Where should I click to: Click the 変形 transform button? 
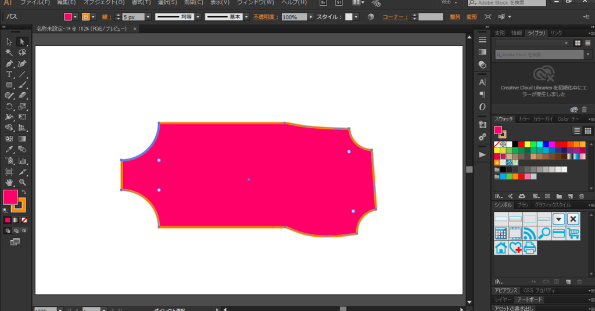pos(472,17)
